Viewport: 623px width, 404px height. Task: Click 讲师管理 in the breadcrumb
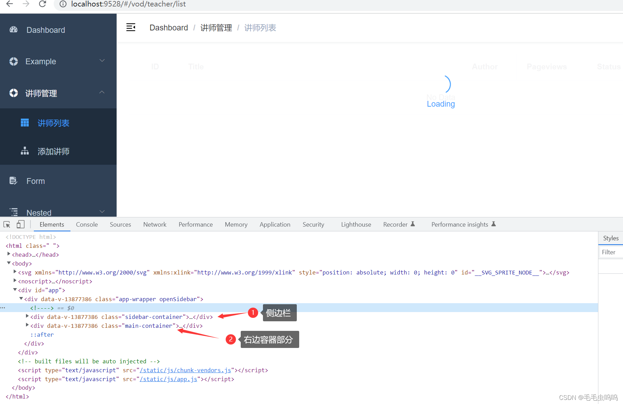pyautogui.click(x=216, y=28)
